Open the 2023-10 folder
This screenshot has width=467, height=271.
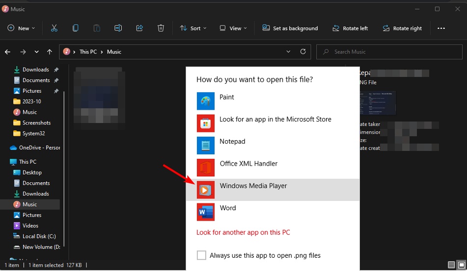(27, 101)
